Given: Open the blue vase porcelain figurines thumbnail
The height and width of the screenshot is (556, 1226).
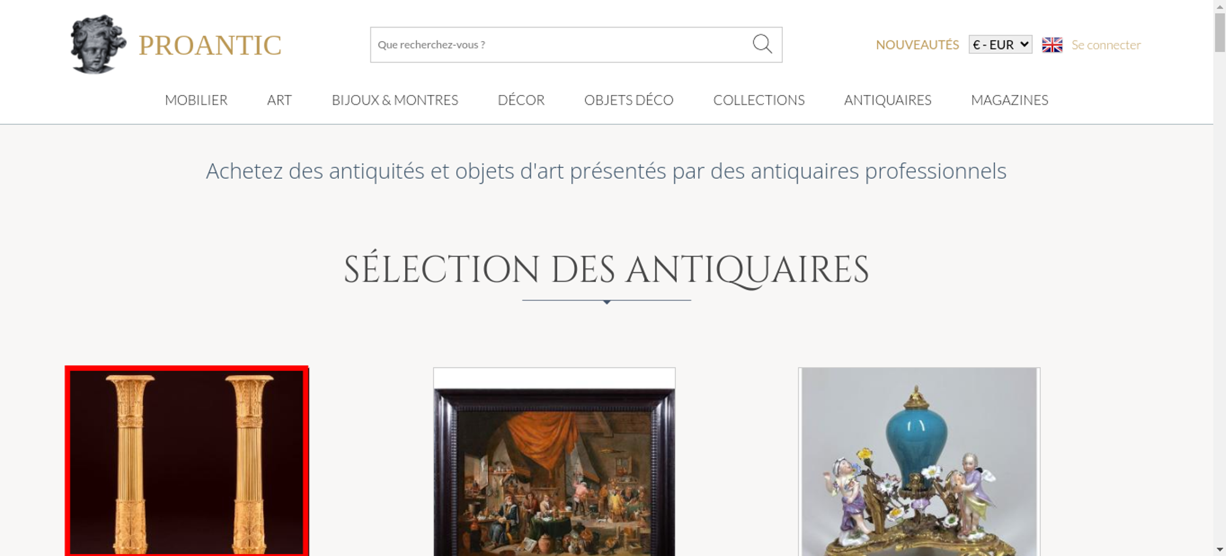Looking at the screenshot, I should tap(919, 462).
